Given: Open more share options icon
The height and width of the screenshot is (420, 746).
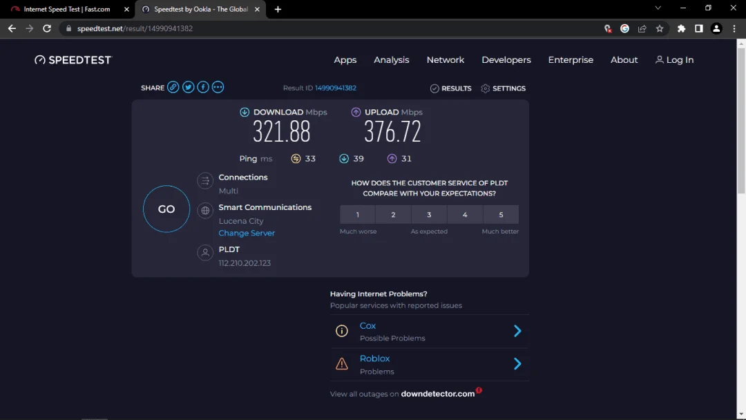Looking at the screenshot, I should pyautogui.click(x=218, y=87).
